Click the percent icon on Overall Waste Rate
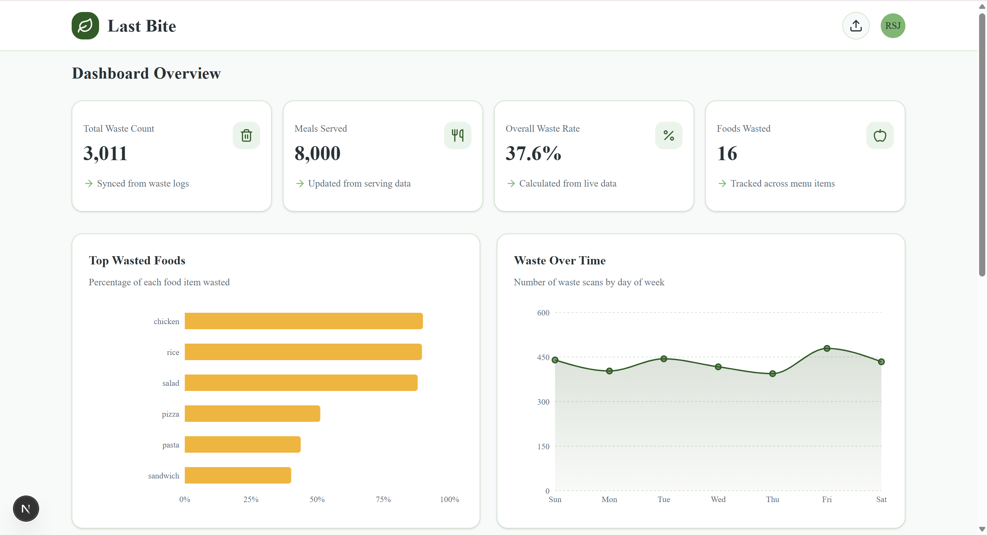Screen dimensions: 987x535 [x=669, y=135]
